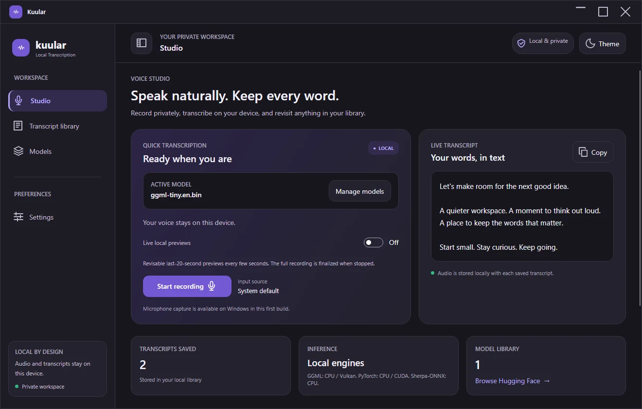This screenshot has width=642, height=409.
Task: Click inside the live transcript text box
Action: coord(522,216)
